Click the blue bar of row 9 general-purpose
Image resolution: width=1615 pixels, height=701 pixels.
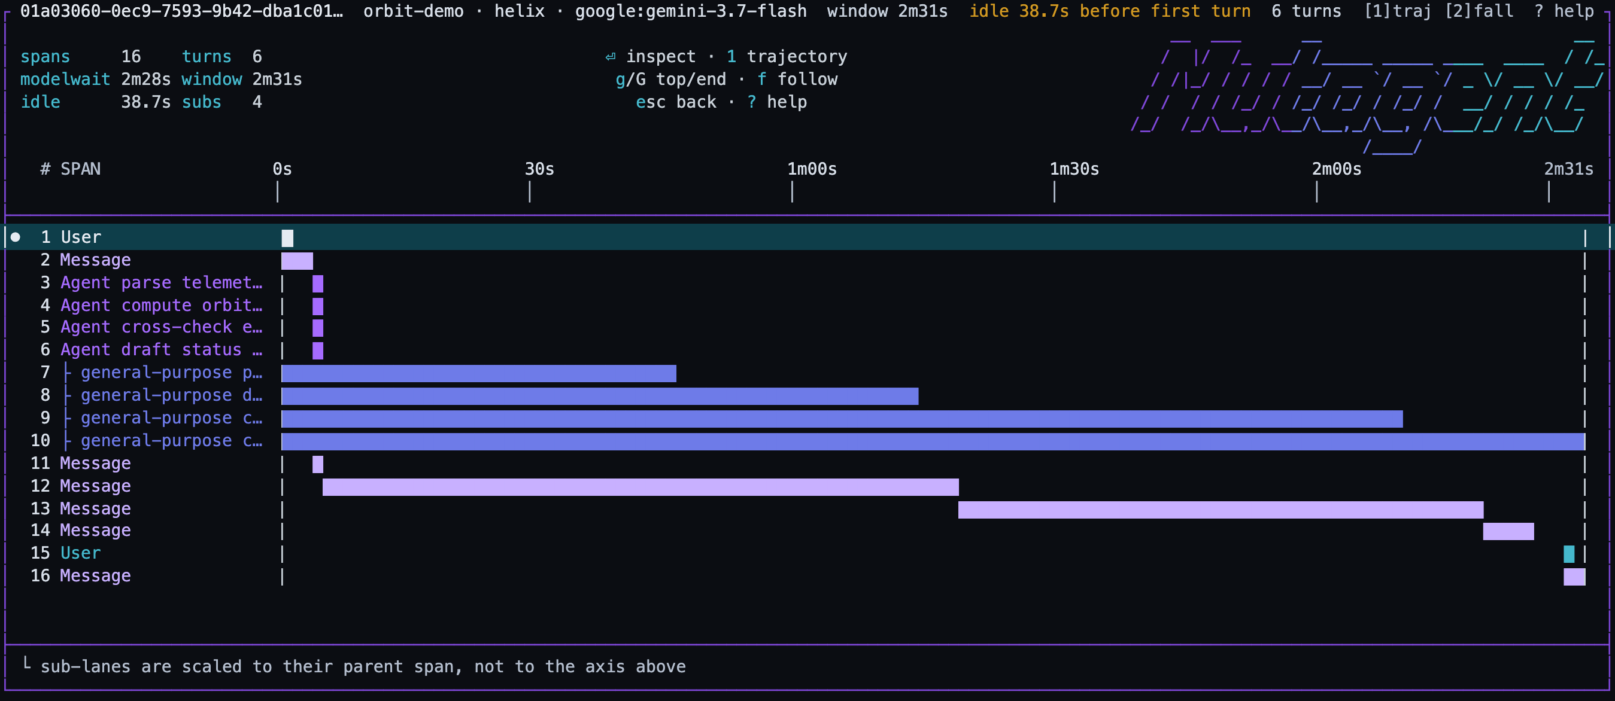tap(842, 419)
